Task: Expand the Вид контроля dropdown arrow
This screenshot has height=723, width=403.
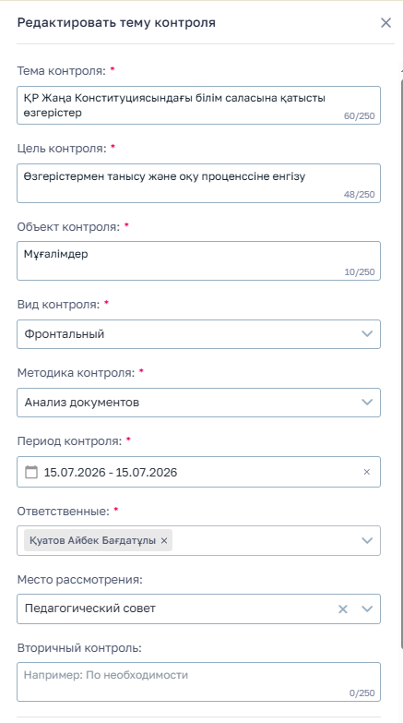Action: (x=367, y=334)
